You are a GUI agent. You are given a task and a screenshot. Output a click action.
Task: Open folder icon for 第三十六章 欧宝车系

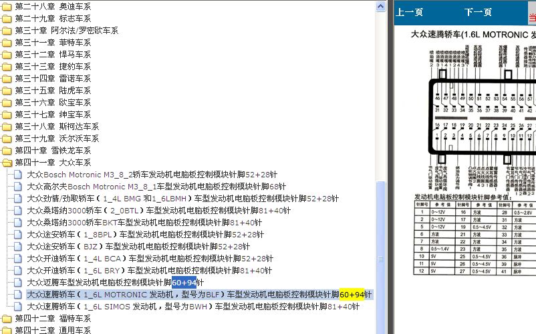click(x=7, y=103)
